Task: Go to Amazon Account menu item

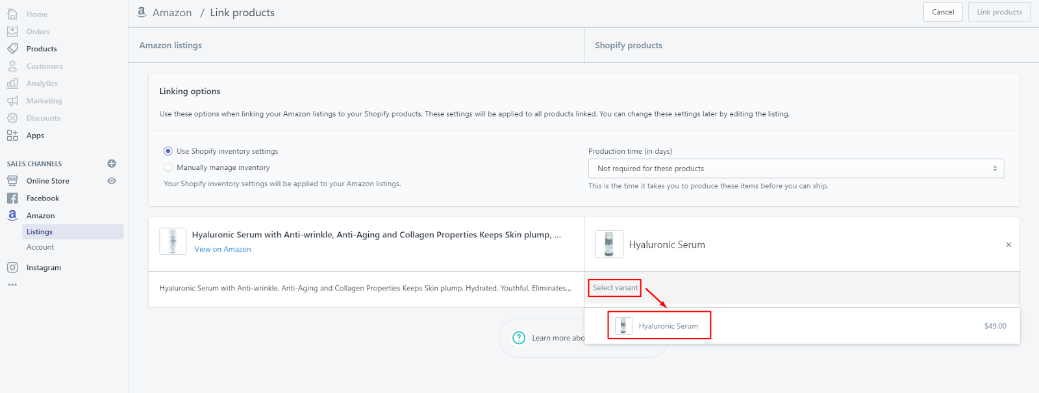Action: click(40, 247)
